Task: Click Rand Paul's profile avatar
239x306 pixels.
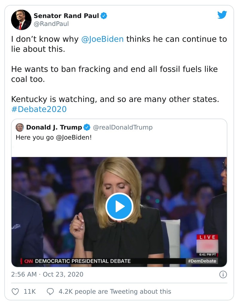Action: pyautogui.click(x=21, y=20)
